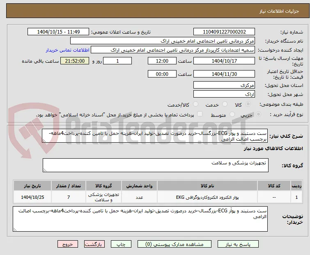Screen dimensions: 310x255
Task: Click the price validity date 1404/11/30 field
Action: (224, 74)
